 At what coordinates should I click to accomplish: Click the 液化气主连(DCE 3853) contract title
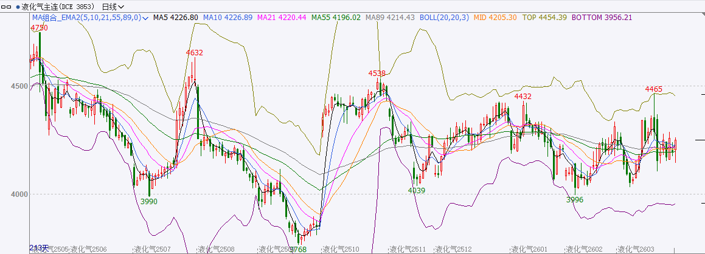click(x=59, y=7)
